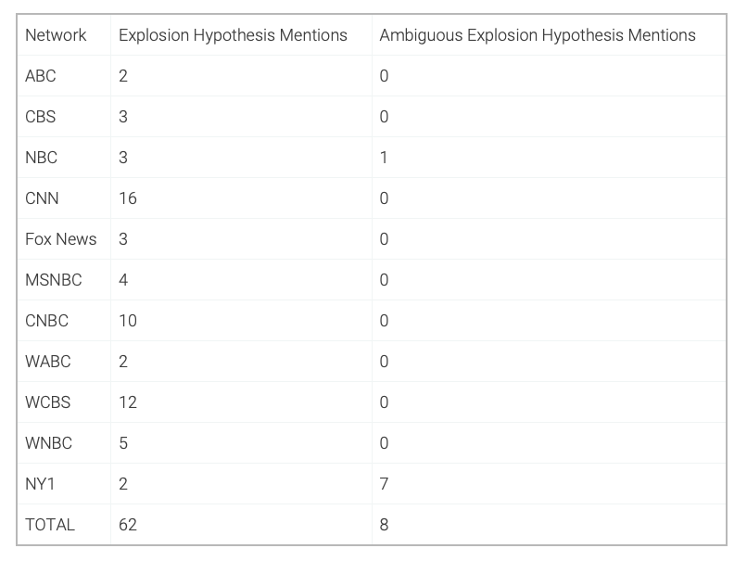Viewport: 747px width, 561px height.
Task: Click the total value 62
Action: tap(128, 525)
